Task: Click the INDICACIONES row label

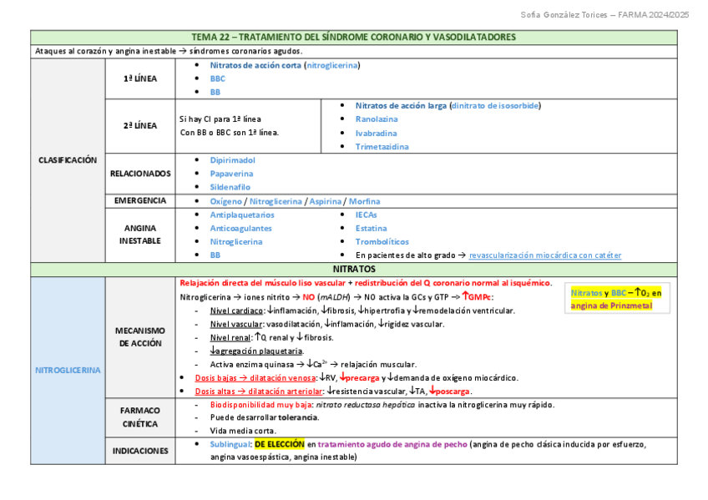Action: pyautogui.click(x=140, y=451)
